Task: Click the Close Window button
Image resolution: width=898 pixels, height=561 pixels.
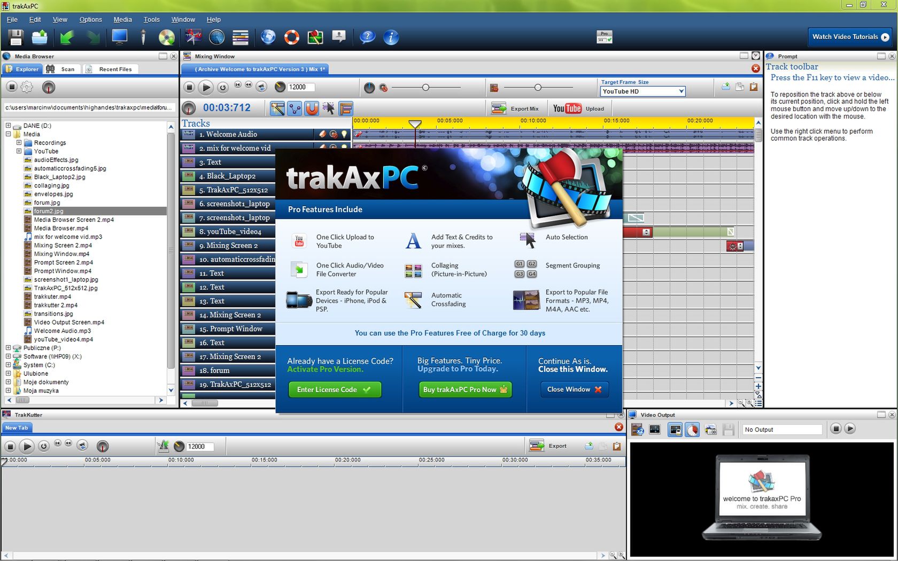Action: [x=575, y=389]
